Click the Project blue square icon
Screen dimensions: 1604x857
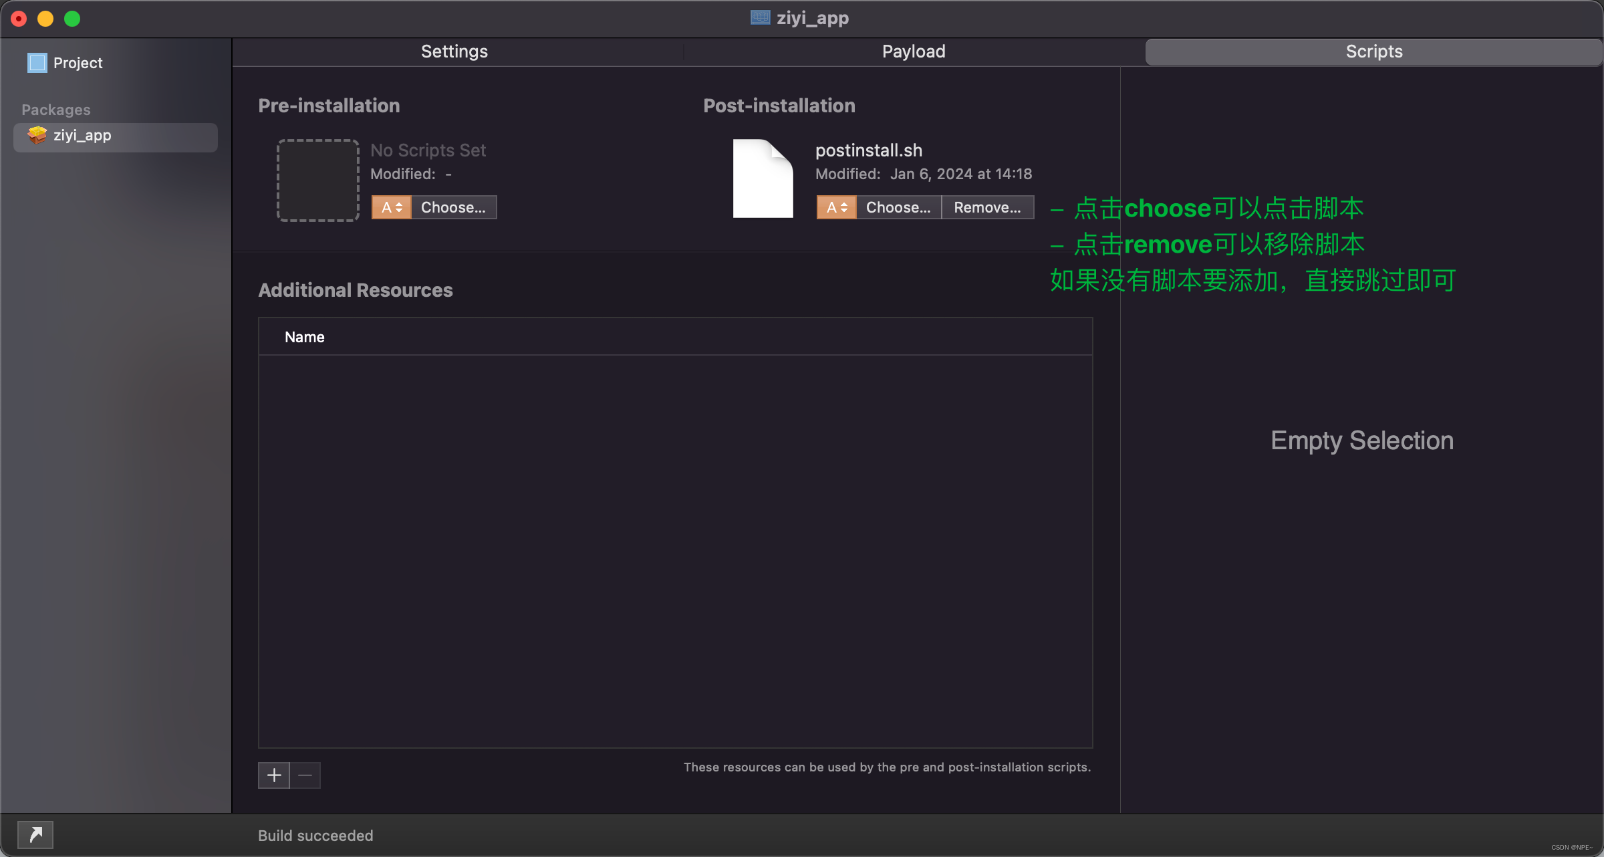(x=37, y=63)
